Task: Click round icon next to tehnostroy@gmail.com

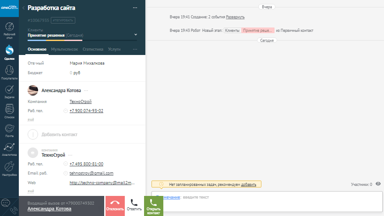Action: 65,173
